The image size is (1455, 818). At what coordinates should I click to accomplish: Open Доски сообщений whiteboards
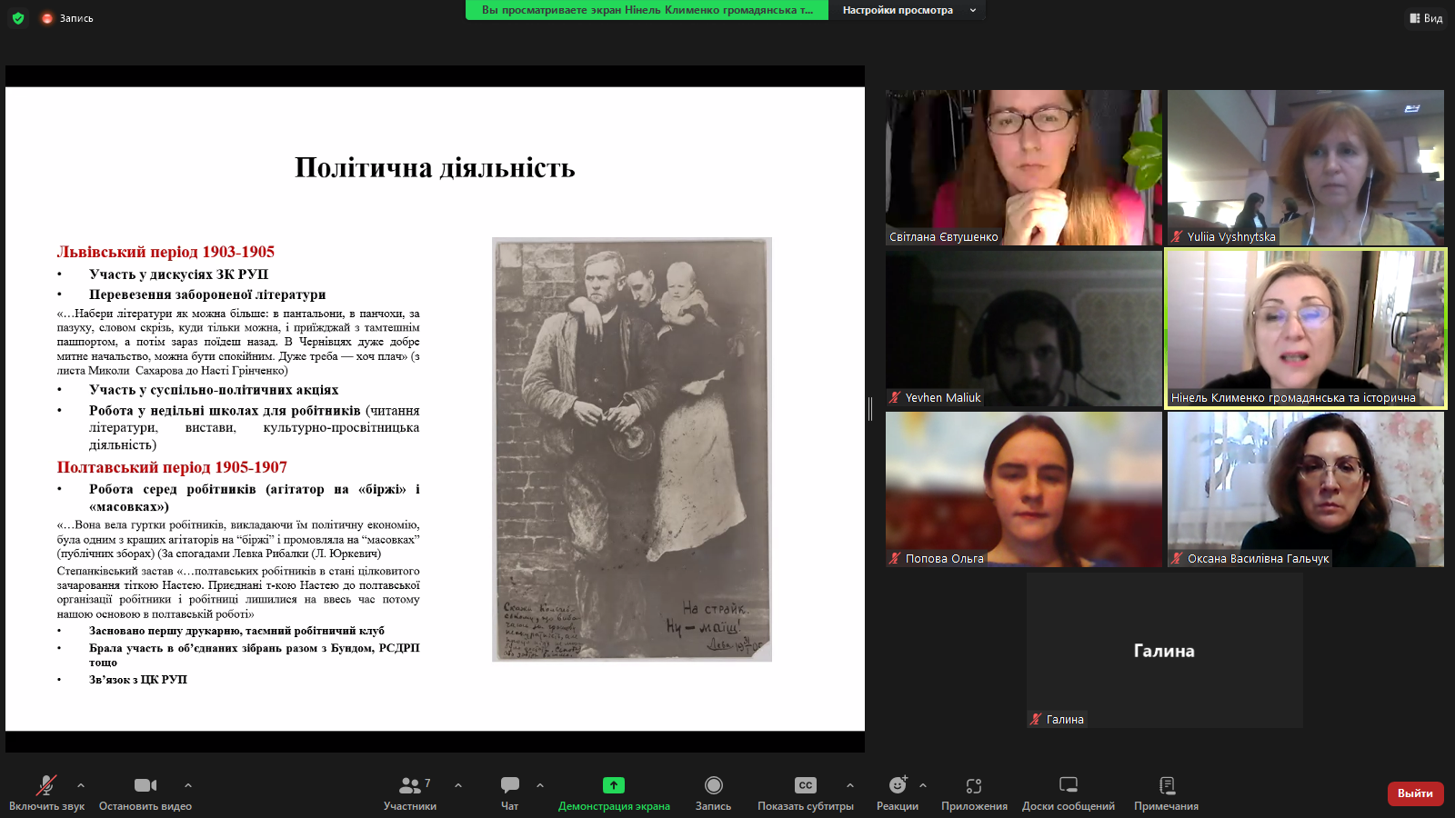pyautogui.click(x=1068, y=793)
